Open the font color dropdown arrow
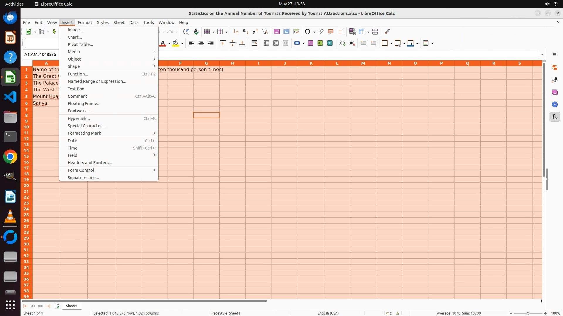563x316 pixels. tap(169, 44)
